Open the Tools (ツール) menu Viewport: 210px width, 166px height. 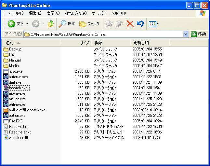click(98, 13)
